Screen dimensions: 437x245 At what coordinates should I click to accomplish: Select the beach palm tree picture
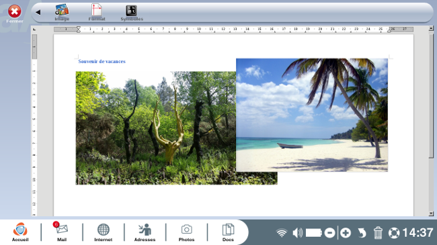coord(312,115)
